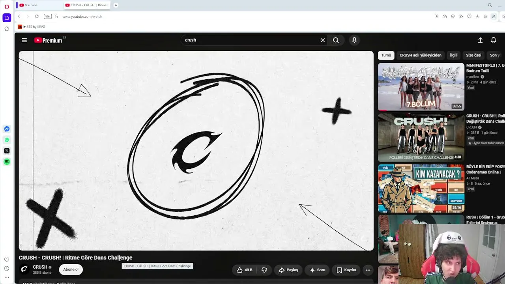Click the Ali Musa channel name
The height and width of the screenshot is (284, 505).
click(473, 178)
